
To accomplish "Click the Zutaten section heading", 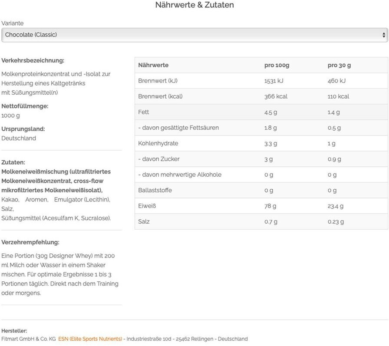I will pyautogui.click(x=13, y=162).
